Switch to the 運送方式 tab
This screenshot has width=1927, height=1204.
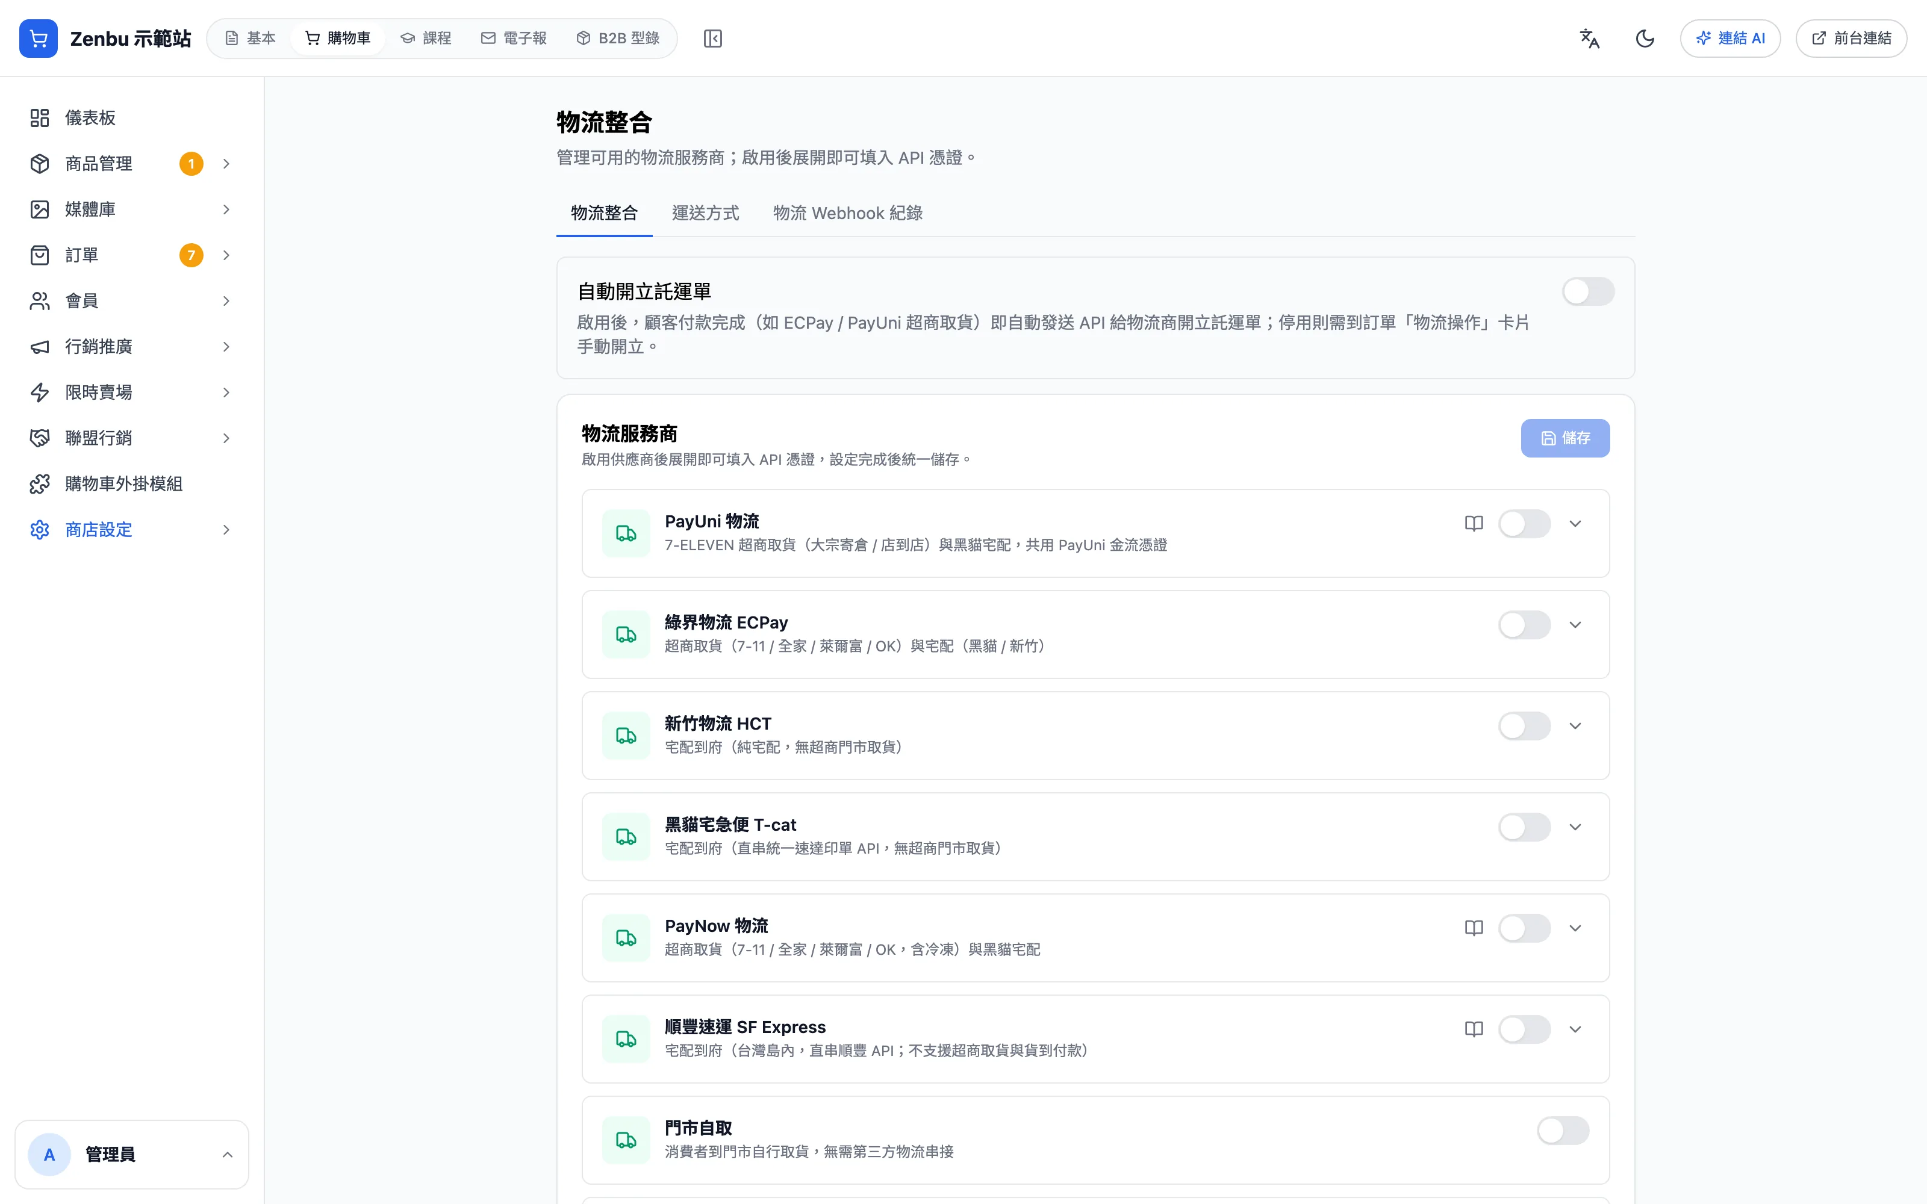705,213
